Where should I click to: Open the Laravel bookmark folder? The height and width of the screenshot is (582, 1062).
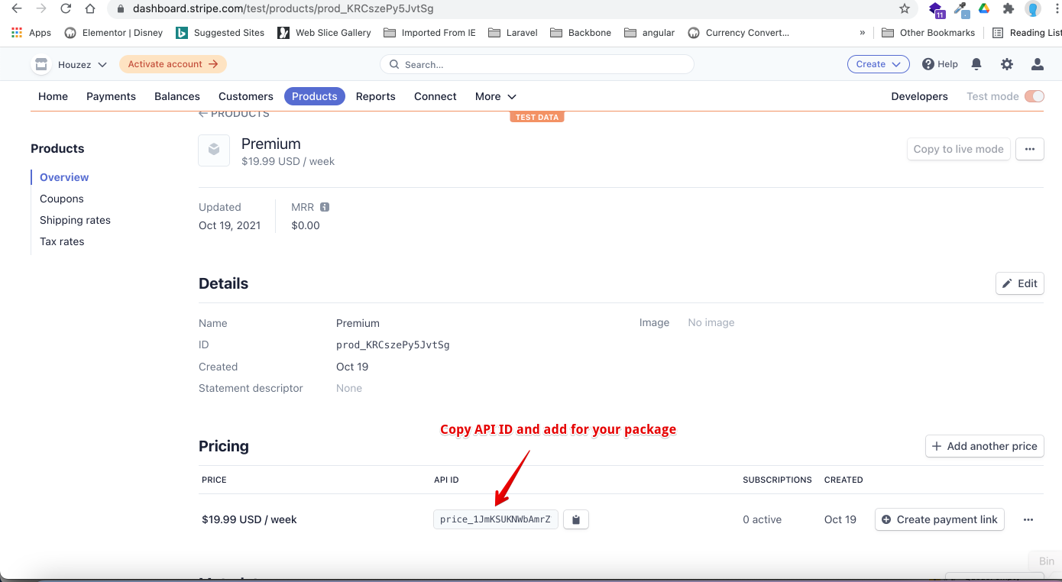click(513, 33)
